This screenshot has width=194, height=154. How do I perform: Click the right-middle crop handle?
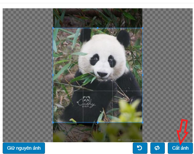(x=143, y=75)
